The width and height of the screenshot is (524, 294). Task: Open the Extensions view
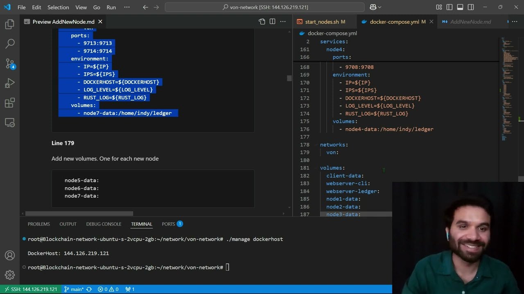pos(10,103)
